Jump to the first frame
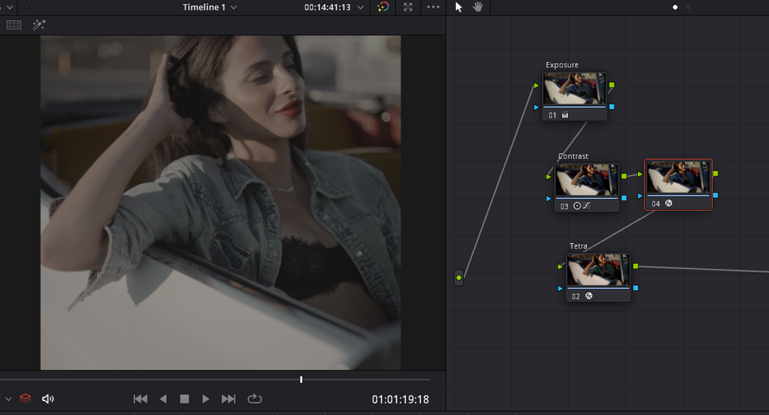 140,398
